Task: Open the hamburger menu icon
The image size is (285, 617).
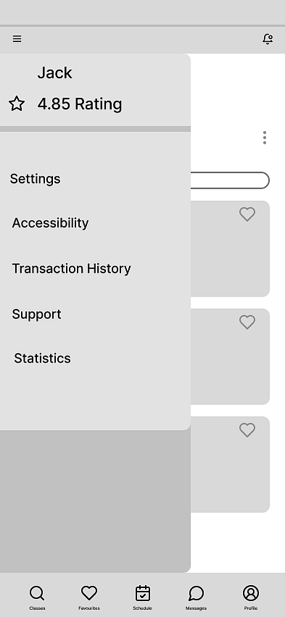Action: point(17,39)
